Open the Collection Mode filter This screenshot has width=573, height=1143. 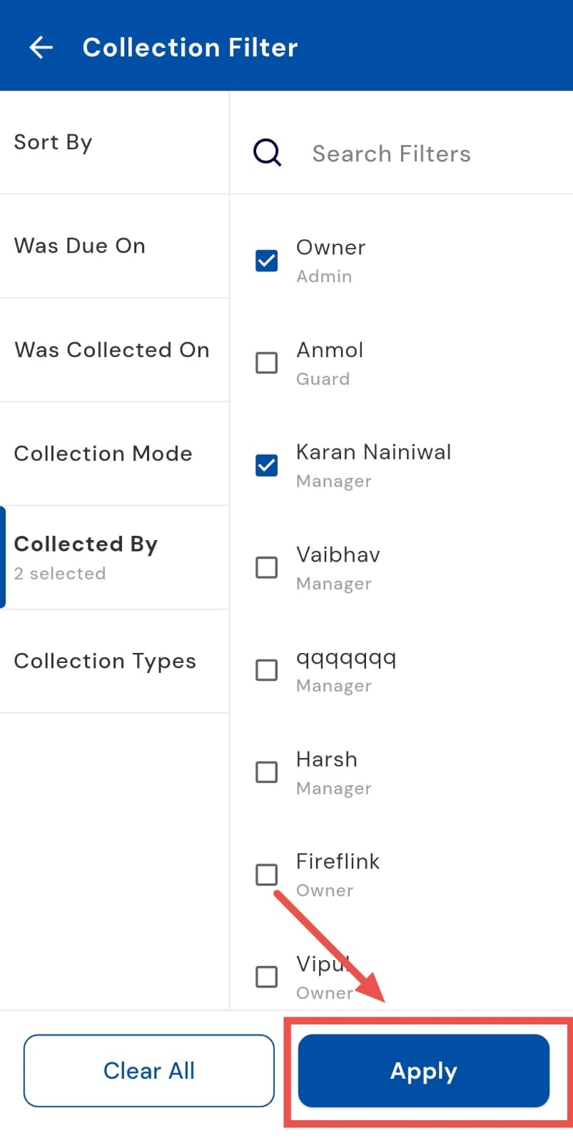(114, 454)
